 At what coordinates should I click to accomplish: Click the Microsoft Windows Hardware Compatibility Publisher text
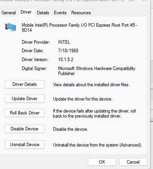(x=97, y=71)
